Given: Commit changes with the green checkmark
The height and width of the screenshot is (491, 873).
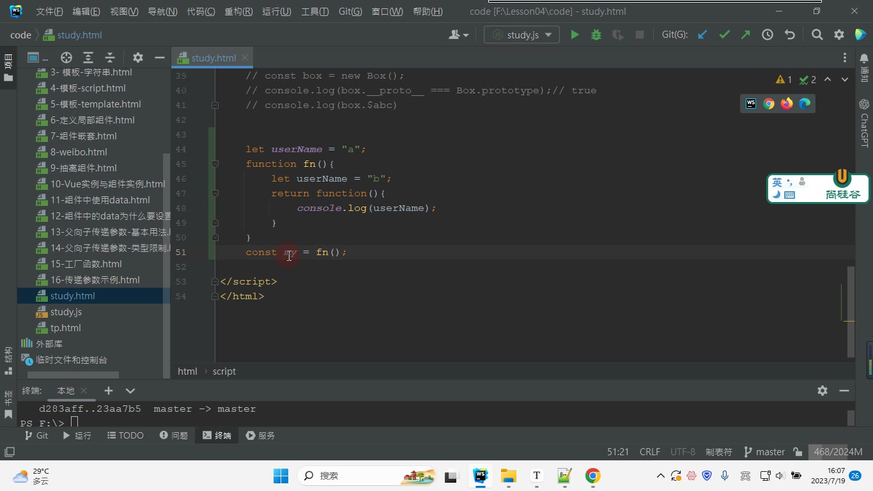Looking at the screenshot, I should pyautogui.click(x=724, y=35).
